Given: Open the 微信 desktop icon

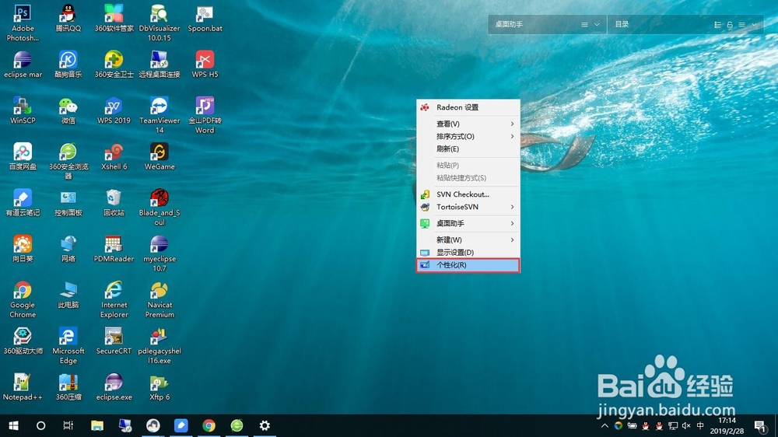Looking at the screenshot, I should [x=68, y=110].
